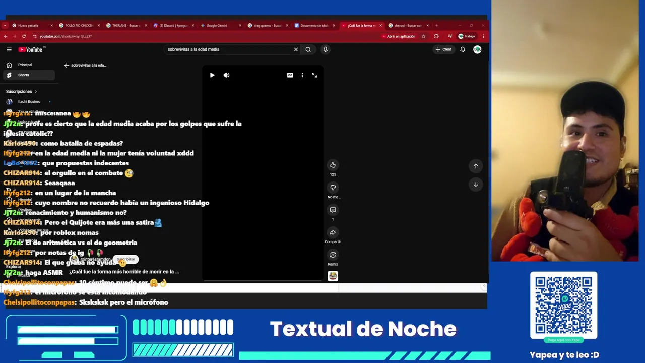
Task: Open the tab search dropdown arrow
Action: point(5,25)
